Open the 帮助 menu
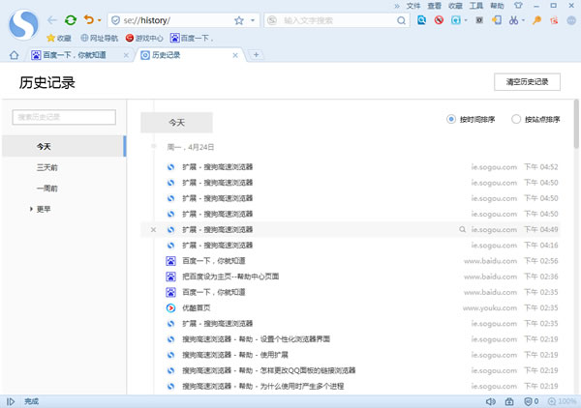This screenshot has width=581, height=408. click(498, 6)
